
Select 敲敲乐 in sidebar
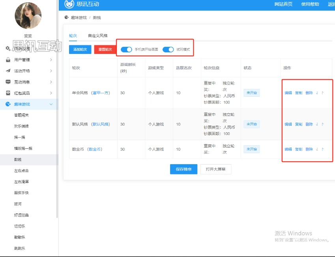tap(20, 237)
